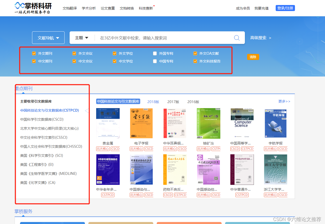Click the 登录/注册 button

click(x=285, y=8)
